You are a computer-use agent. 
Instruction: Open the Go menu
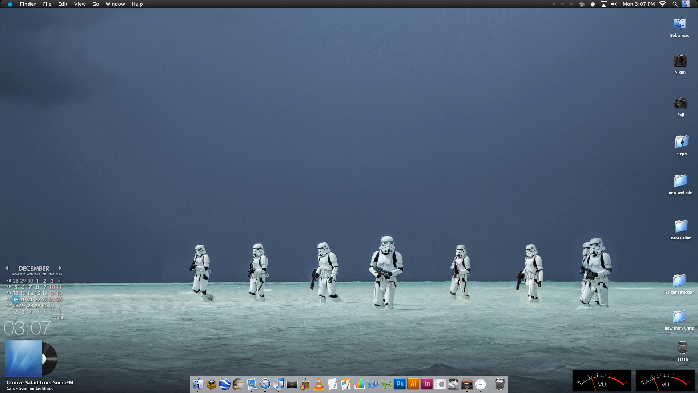[96, 4]
